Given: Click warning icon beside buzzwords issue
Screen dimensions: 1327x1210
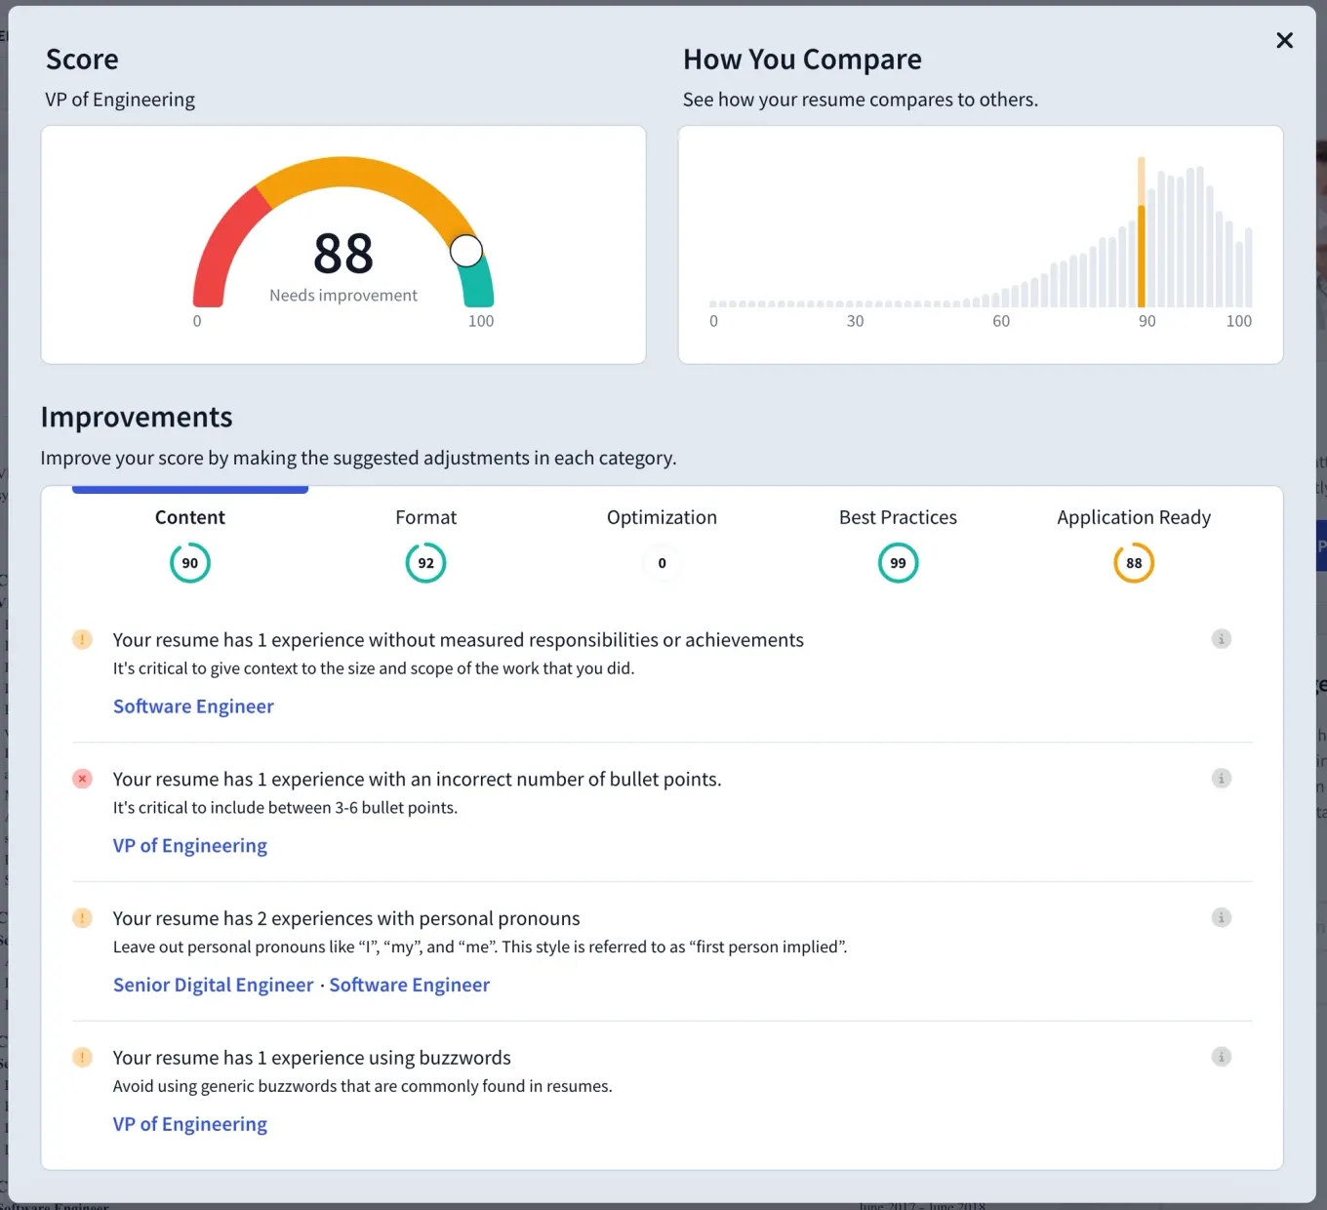Looking at the screenshot, I should coord(83,1057).
